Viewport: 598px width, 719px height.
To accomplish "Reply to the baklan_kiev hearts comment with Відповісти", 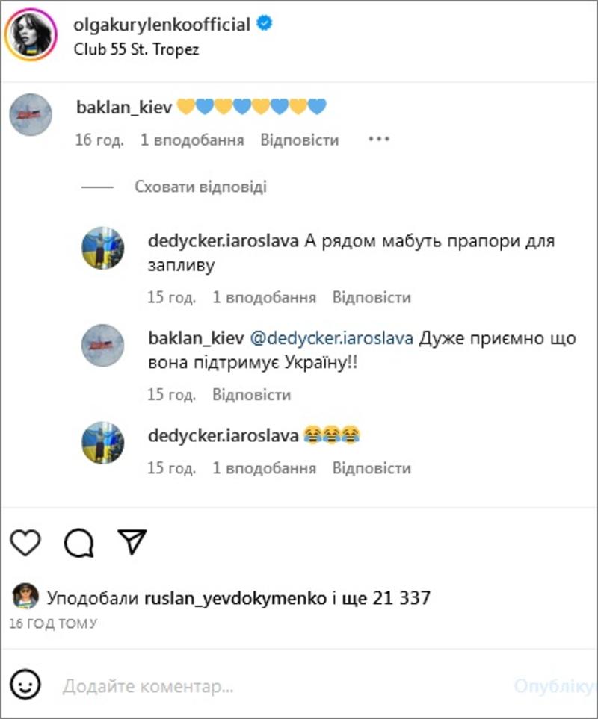I will [300, 140].
